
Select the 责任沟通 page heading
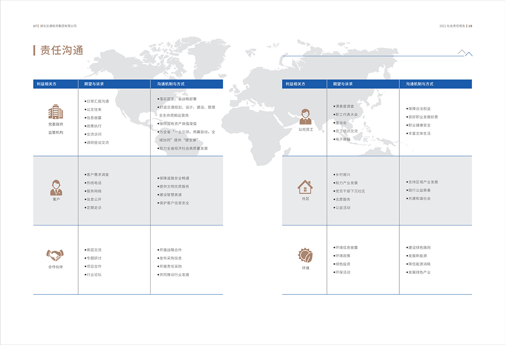61,50
